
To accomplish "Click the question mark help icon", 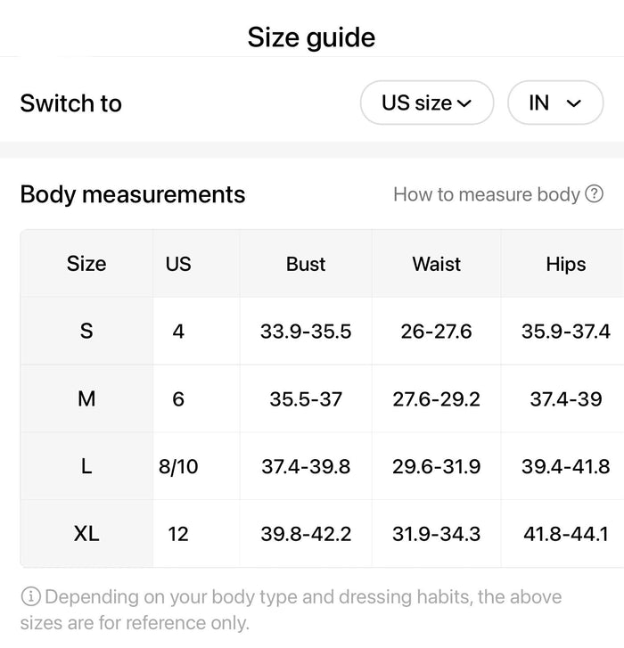I will click(x=595, y=193).
